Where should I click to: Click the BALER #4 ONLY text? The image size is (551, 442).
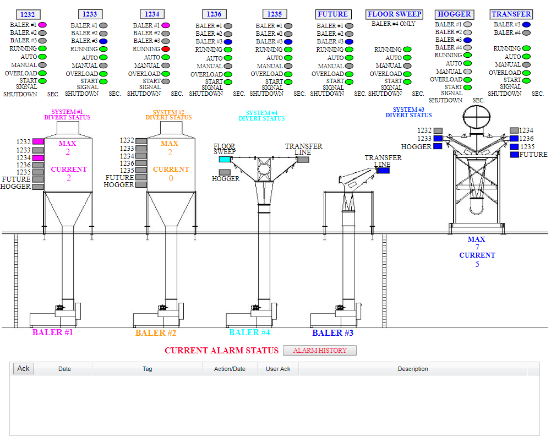[x=394, y=24]
